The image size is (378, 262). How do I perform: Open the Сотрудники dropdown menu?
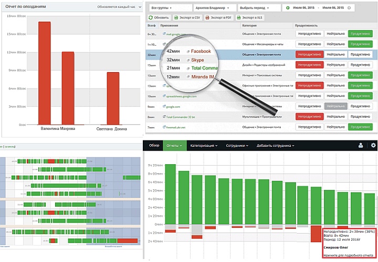click(x=237, y=146)
